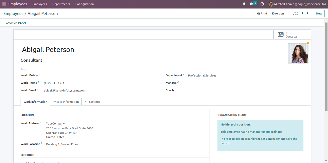This screenshot has width=328, height=163.
Task: Click the text "No hierarchy position."
Action: point(236,124)
